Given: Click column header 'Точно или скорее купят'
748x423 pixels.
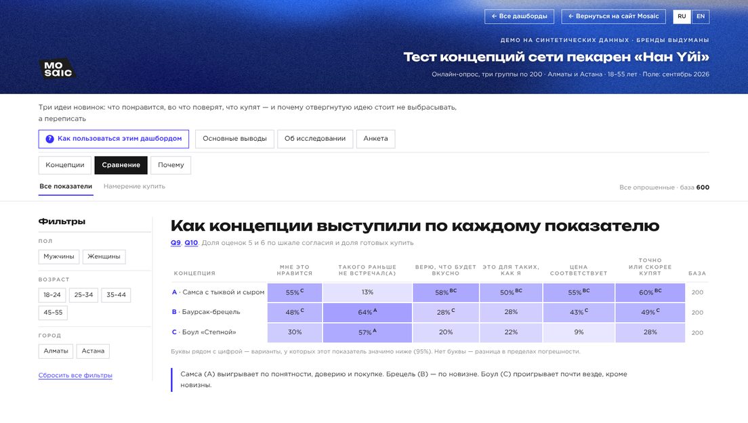Looking at the screenshot, I should [x=650, y=267].
